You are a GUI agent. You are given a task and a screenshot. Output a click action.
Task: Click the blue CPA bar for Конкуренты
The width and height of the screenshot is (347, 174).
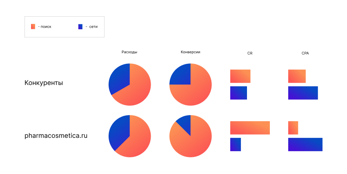click(303, 93)
